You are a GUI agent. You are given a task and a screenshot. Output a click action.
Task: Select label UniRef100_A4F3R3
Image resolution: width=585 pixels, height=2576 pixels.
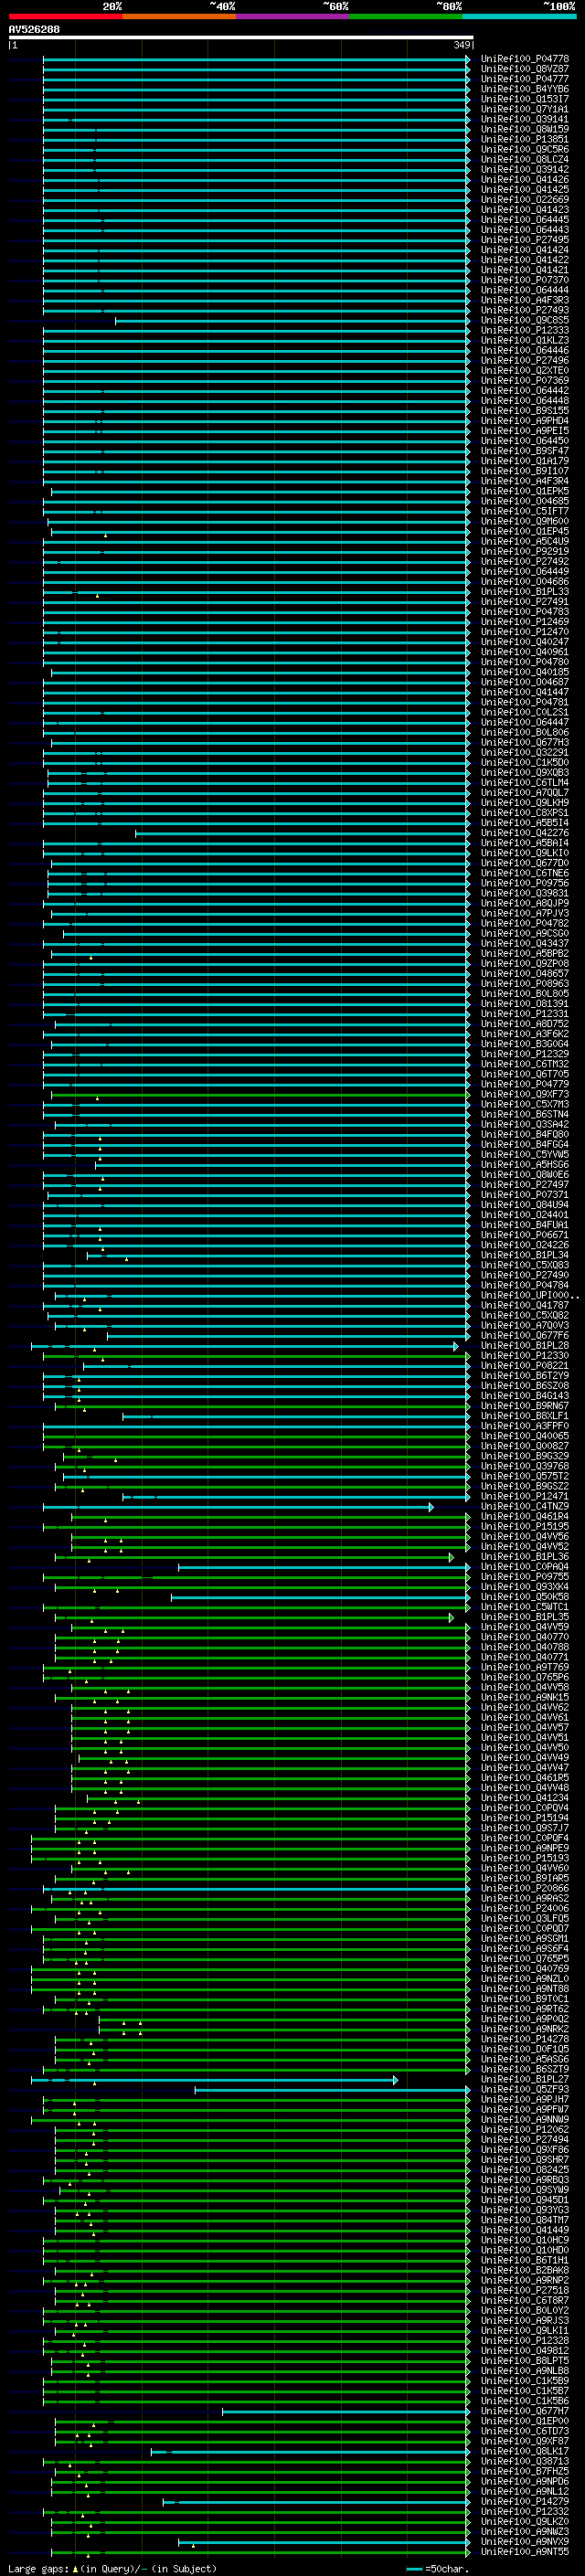(525, 300)
